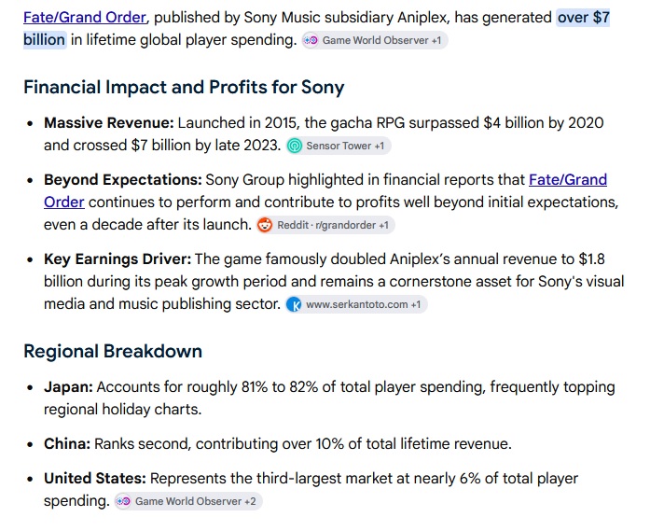Viewport: 650px width, 531px height.
Task: Click the 'Regional Breakdown' heading
Action: 113,351
